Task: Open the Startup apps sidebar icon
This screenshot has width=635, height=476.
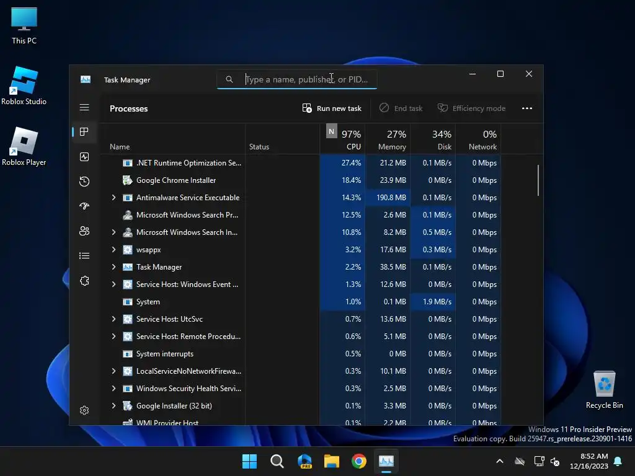Action: (x=84, y=206)
